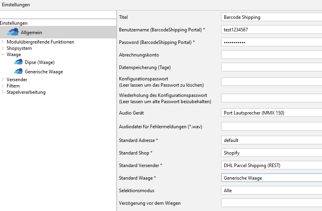Image resolution: width=322 pixels, height=211 pixels.
Task: Expand the Modulübergreifende Funktionen node
Action: pos(3,42)
